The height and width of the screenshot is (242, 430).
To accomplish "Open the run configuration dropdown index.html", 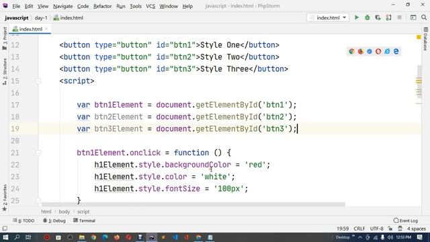I will tap(328, 17).
